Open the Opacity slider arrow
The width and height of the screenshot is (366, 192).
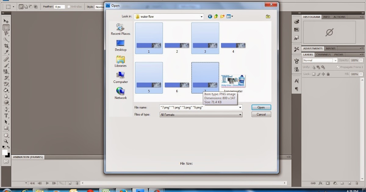362,60
